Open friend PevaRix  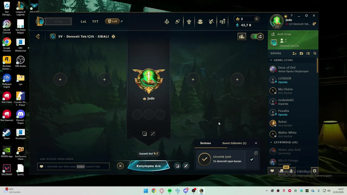point(292,113)
